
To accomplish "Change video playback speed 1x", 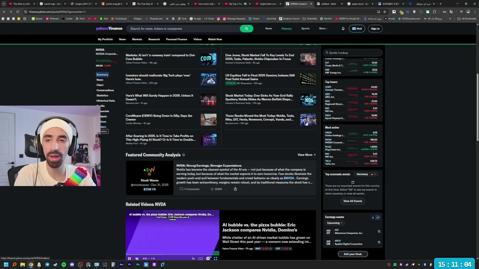I will click(193, 259).
